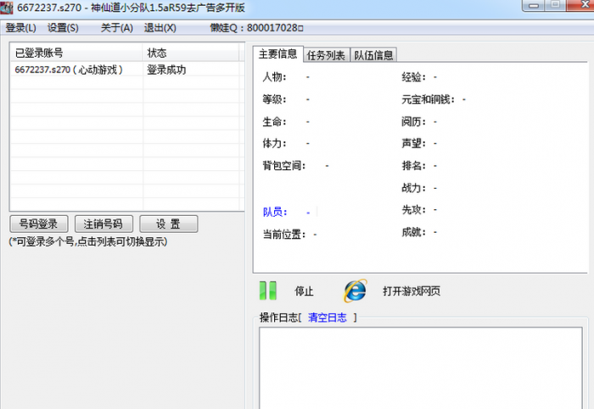The height and width of the screenshot is (409, 594).
Task: Click the 已登录账号 column header
Action: tap(76, 53)
